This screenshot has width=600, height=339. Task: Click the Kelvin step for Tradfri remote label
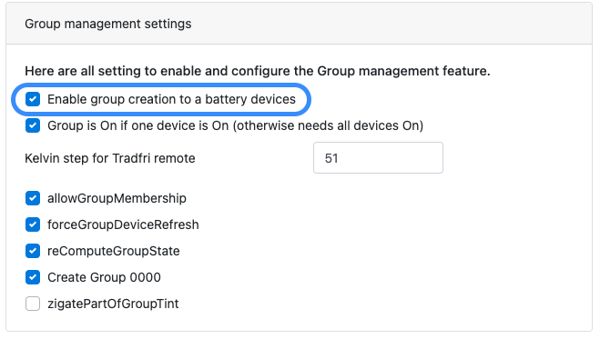tap(110, 158)
